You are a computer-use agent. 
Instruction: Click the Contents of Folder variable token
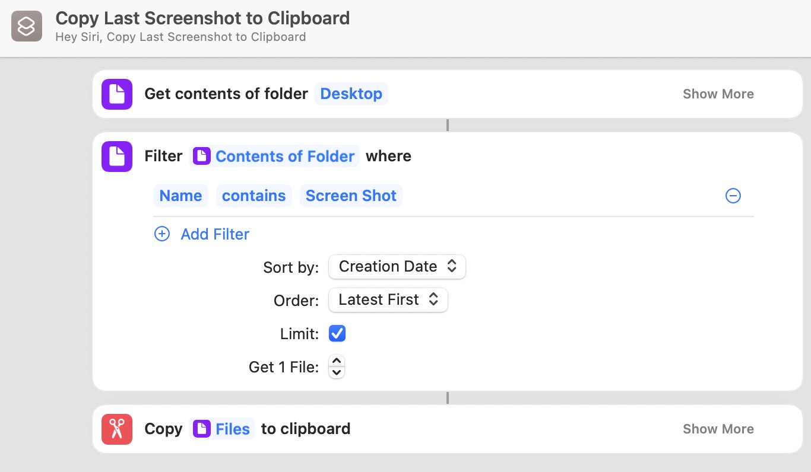pyautogui.click(x=274, y=157)
